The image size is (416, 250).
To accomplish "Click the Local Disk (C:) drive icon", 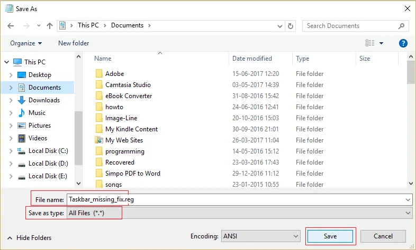I will [21, 151].
